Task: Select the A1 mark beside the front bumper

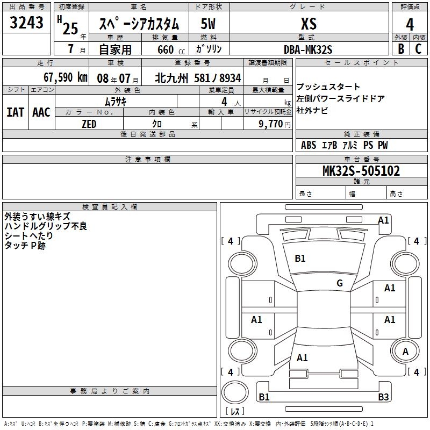Action: (x=383, y=220)
